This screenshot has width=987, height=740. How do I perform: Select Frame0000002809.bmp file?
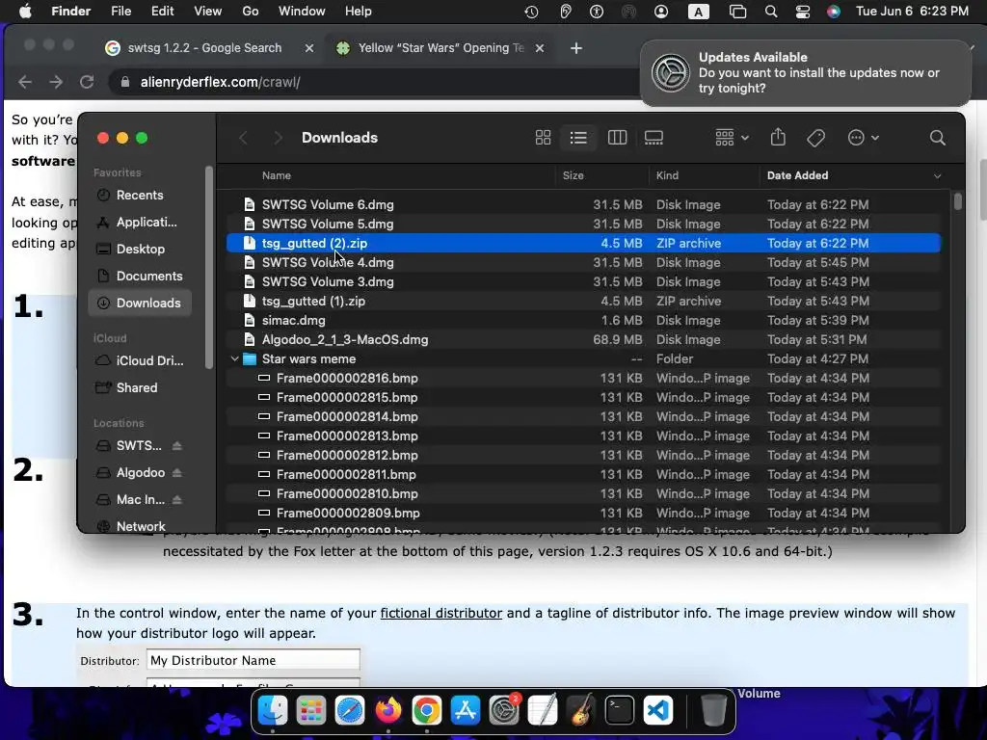click(583, 513)
